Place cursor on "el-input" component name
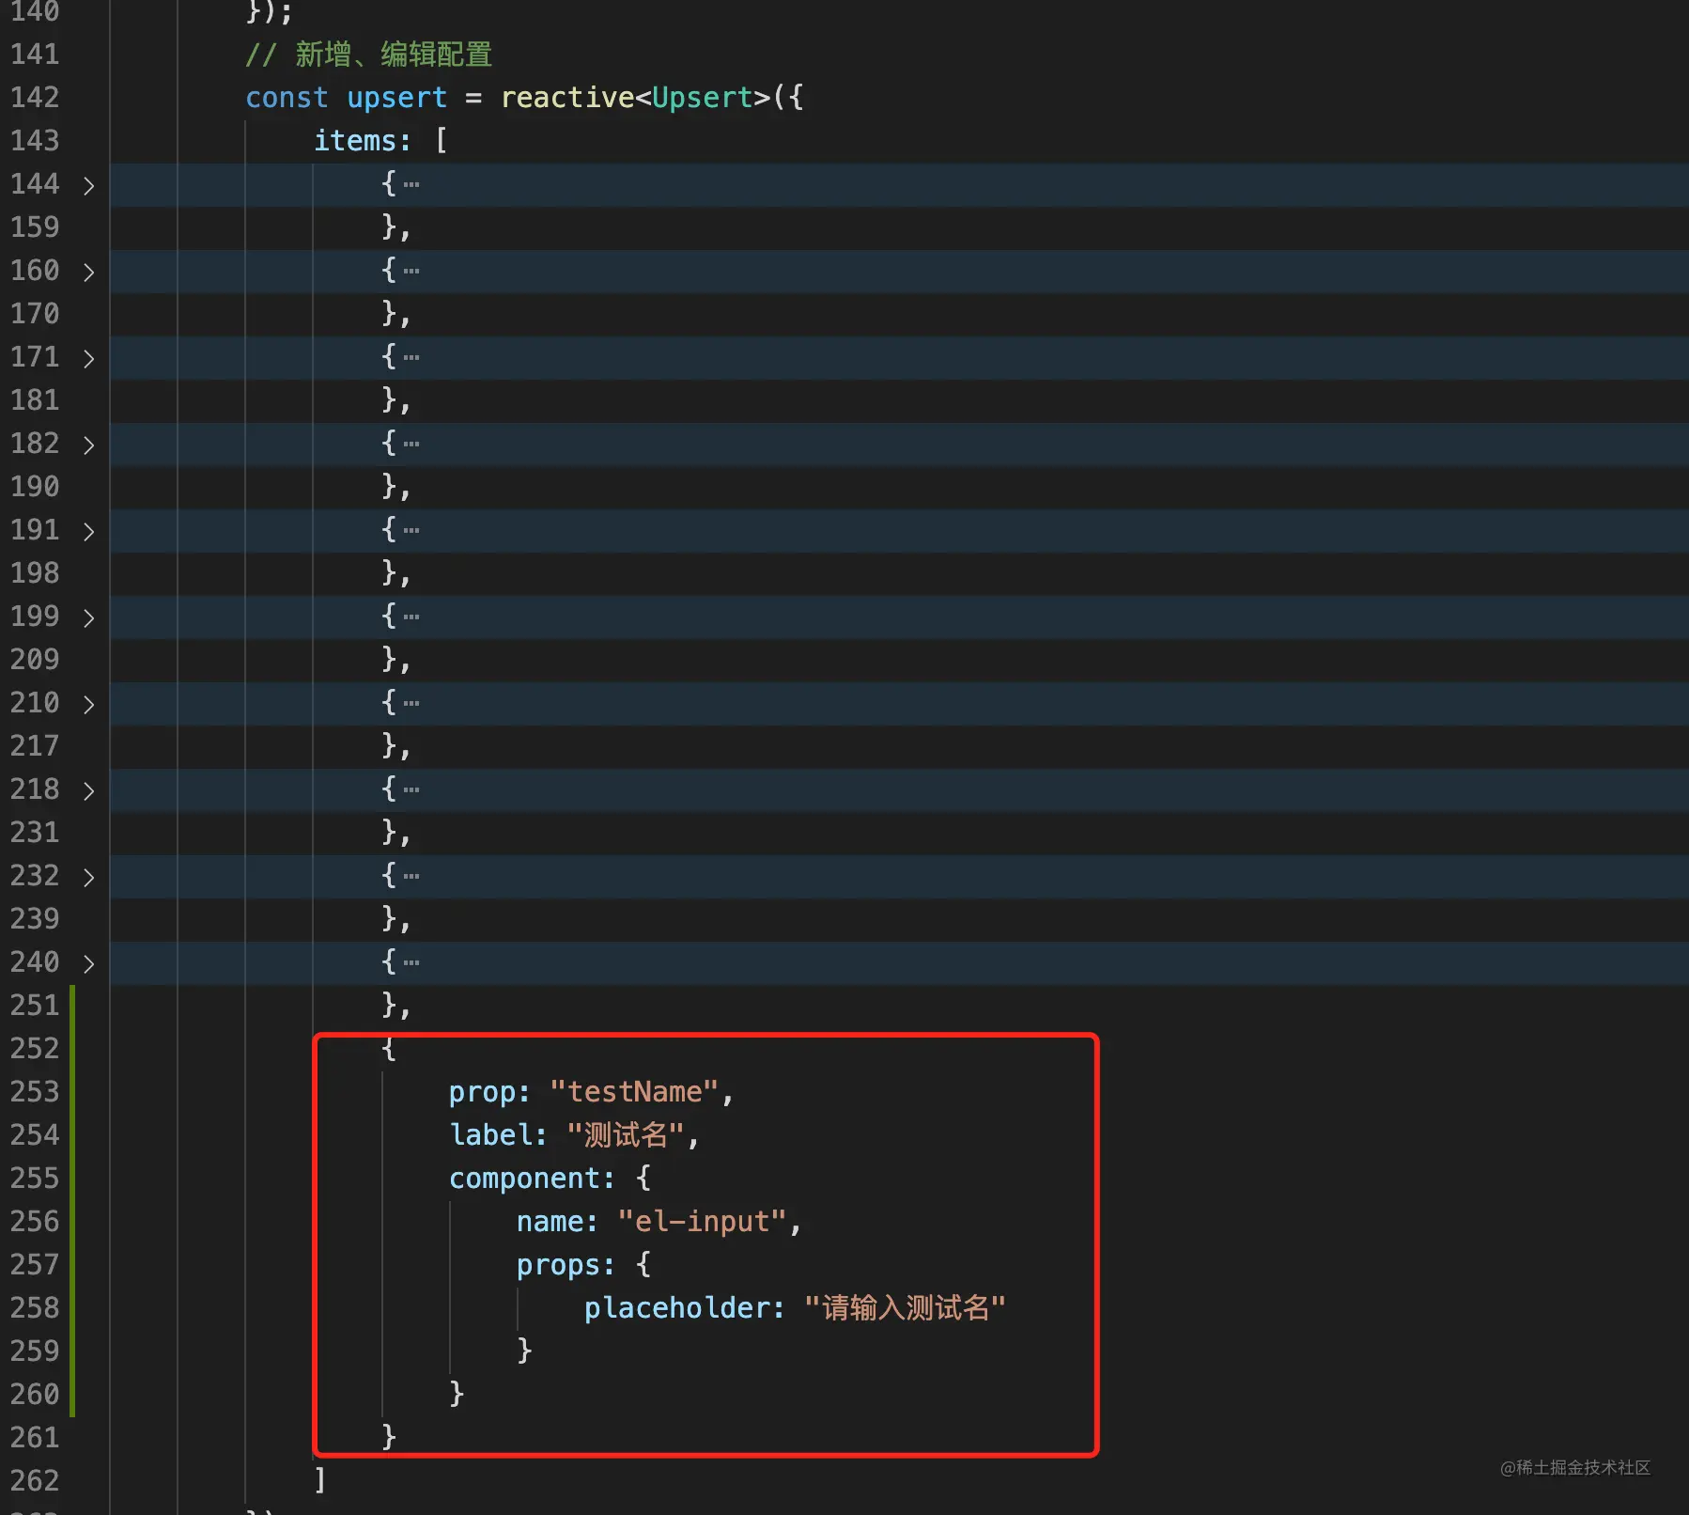 [x=702, y=1221]
